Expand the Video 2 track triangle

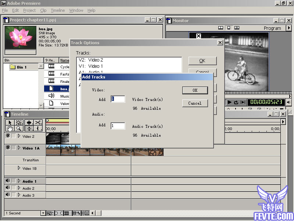pos(19,136)
